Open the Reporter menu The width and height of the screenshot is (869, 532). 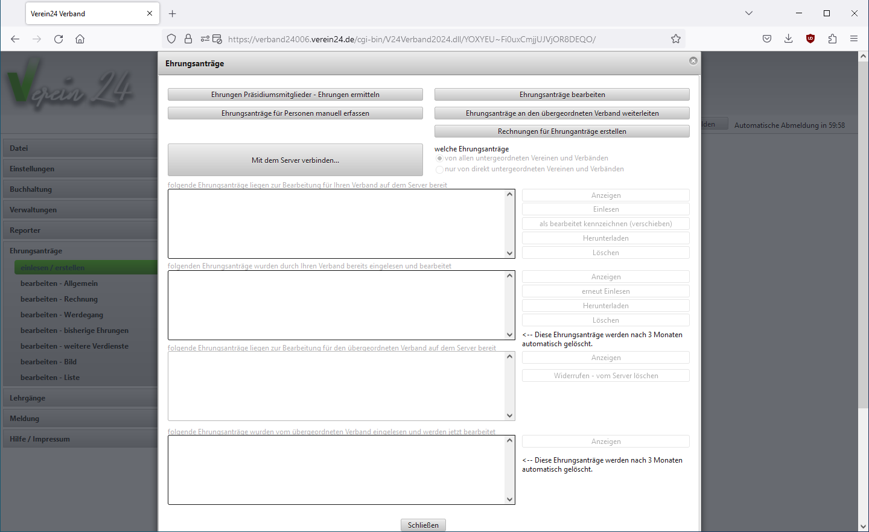coord(79,230)
